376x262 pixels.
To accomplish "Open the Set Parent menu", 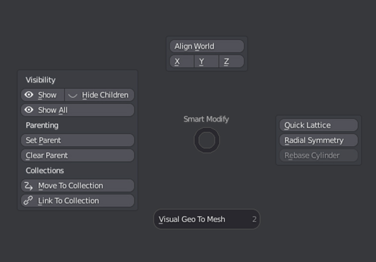I will coord(77,140).
